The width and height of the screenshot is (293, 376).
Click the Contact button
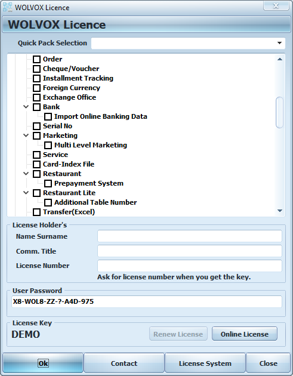click(x=124, y=363)
